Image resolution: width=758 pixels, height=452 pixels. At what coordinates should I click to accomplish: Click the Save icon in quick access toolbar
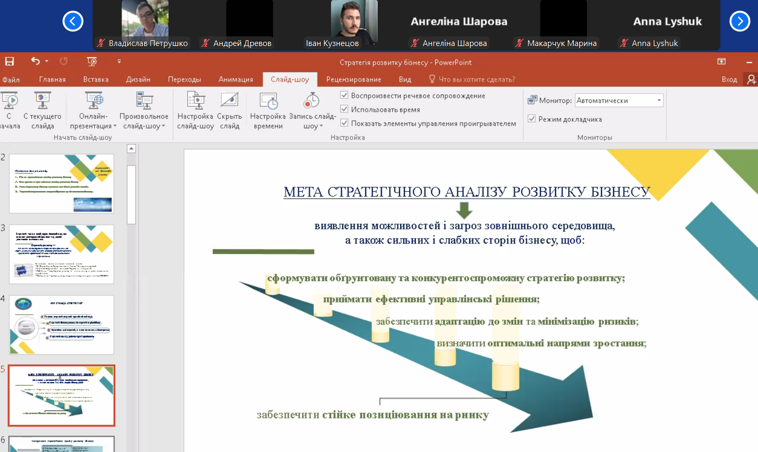click(x=9, y=62)
